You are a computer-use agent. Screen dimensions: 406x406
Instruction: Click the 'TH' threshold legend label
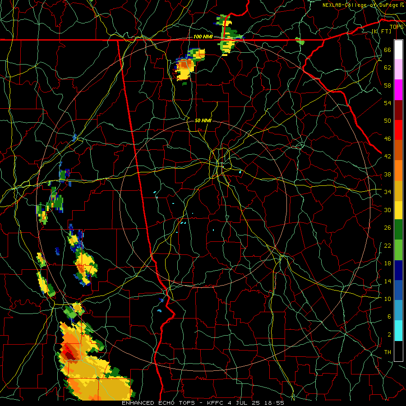tap(388, 352)
